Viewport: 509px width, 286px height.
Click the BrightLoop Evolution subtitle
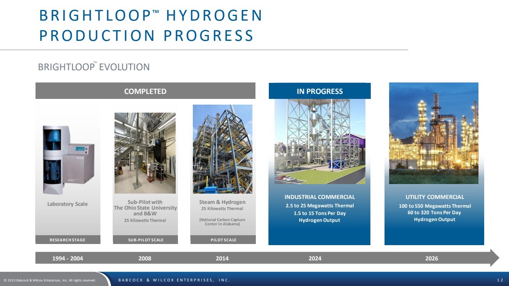point(94,67)
